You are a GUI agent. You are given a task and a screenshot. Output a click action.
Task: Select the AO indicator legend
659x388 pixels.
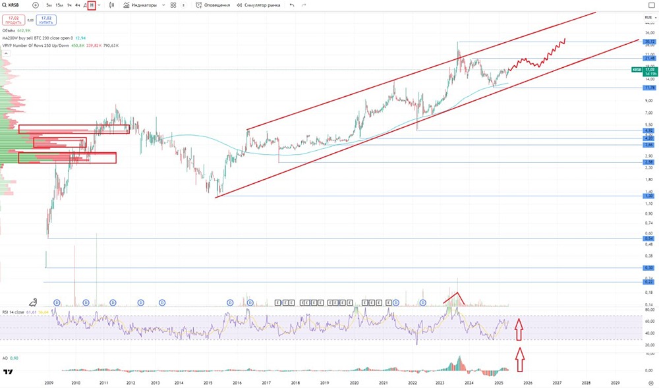pos(10,358)
